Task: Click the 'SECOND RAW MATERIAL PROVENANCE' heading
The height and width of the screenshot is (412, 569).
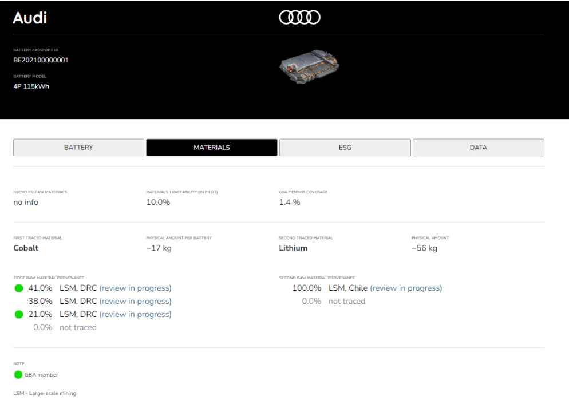Action: (x=317, y=278)
